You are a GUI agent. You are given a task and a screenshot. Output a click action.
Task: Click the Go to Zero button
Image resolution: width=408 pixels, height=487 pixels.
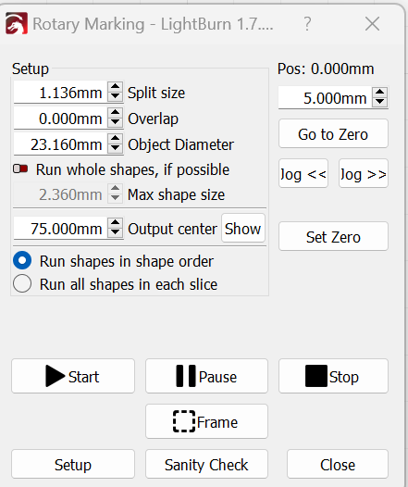coord(333,134)
